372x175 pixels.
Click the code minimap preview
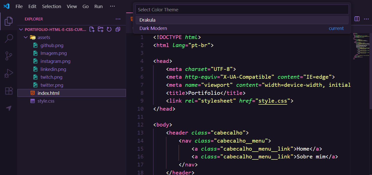[361, 46]
